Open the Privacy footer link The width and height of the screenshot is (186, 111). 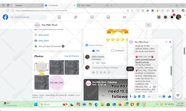[x=35, y=95]
